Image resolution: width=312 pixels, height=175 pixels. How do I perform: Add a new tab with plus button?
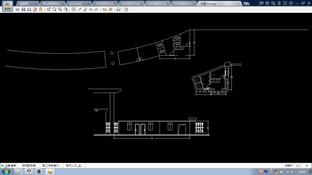point(246,3)
